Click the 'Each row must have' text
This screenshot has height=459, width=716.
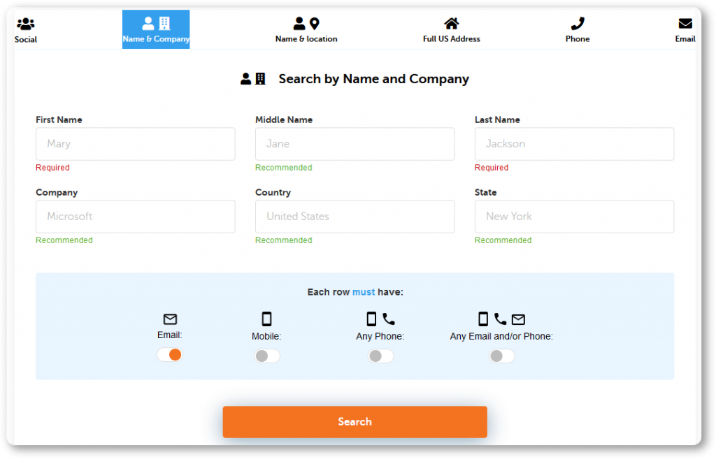[x=355, y=292]
